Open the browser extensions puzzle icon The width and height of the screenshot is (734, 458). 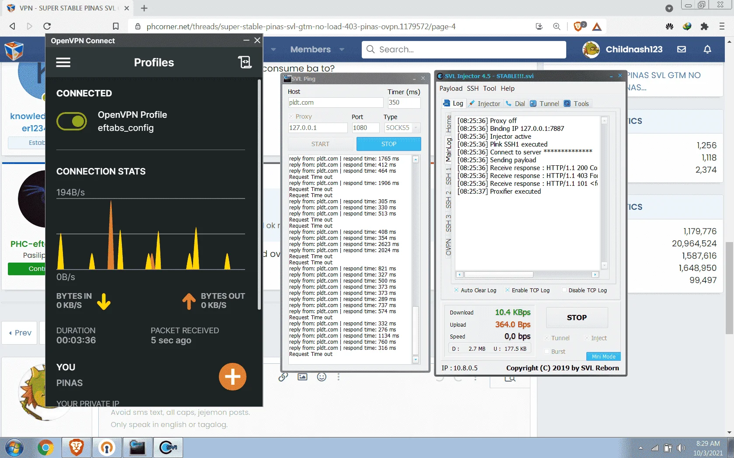tap(704, 27)
